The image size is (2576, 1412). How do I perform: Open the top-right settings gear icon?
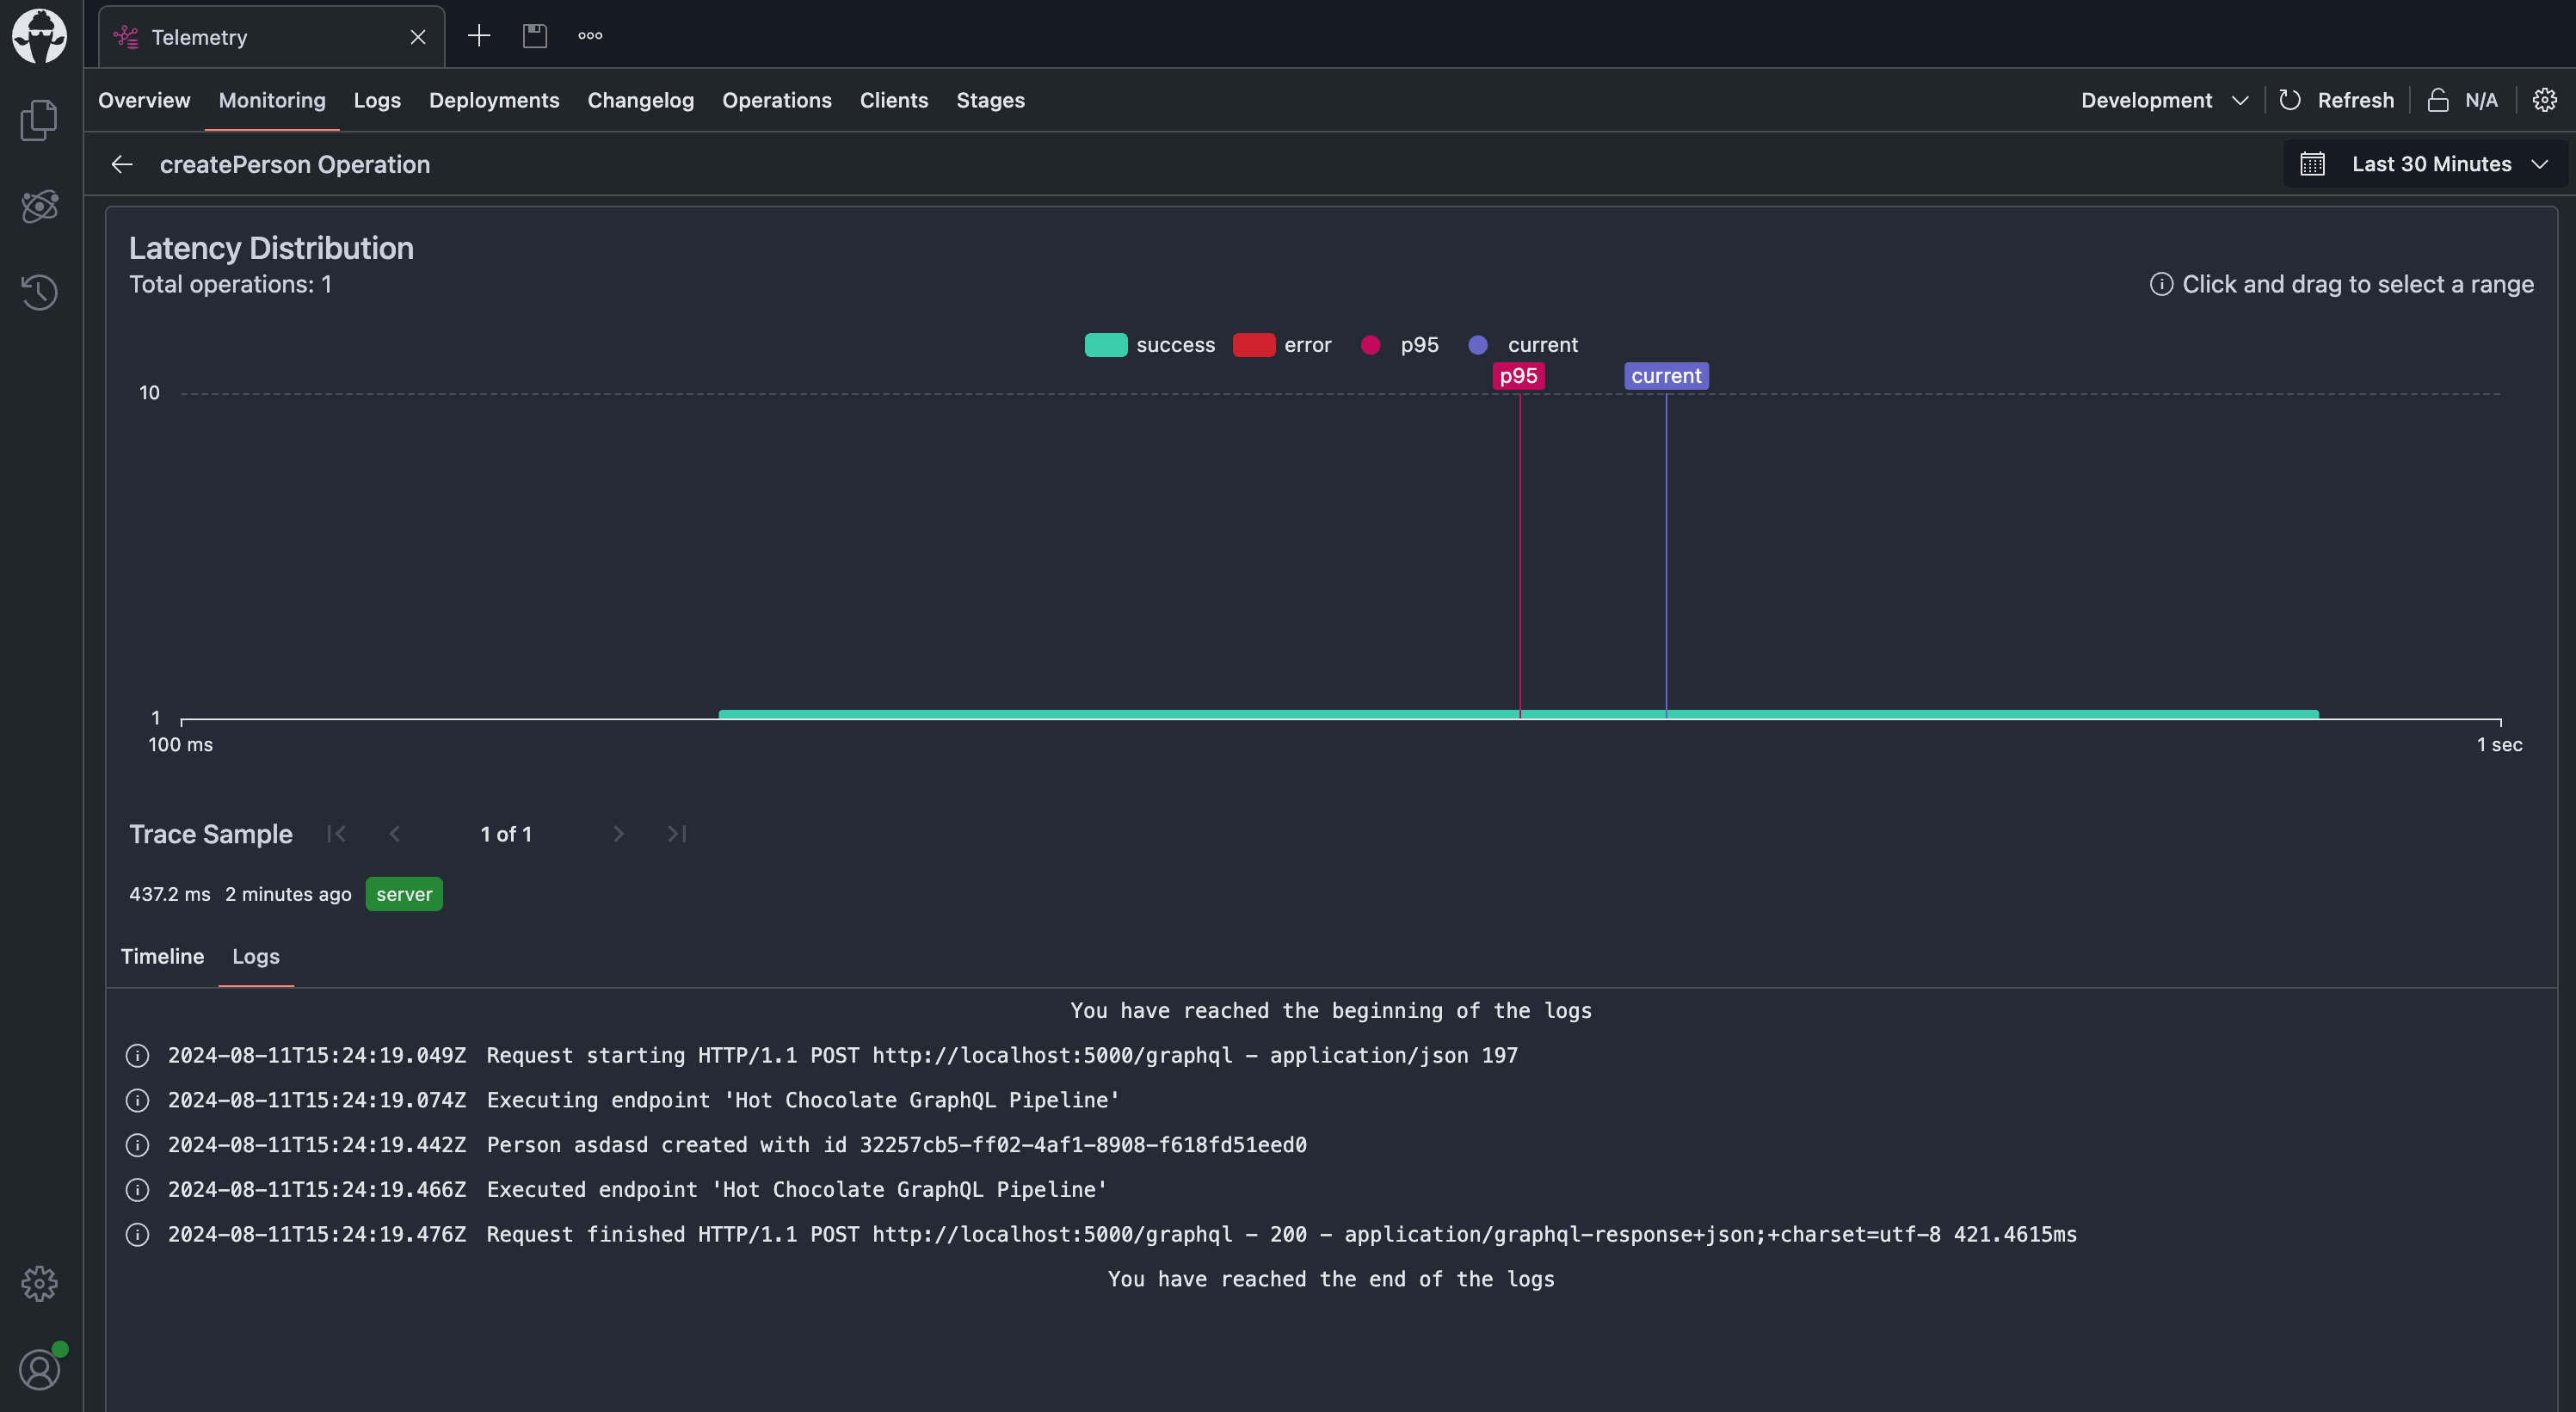[x=2544, y=100]
